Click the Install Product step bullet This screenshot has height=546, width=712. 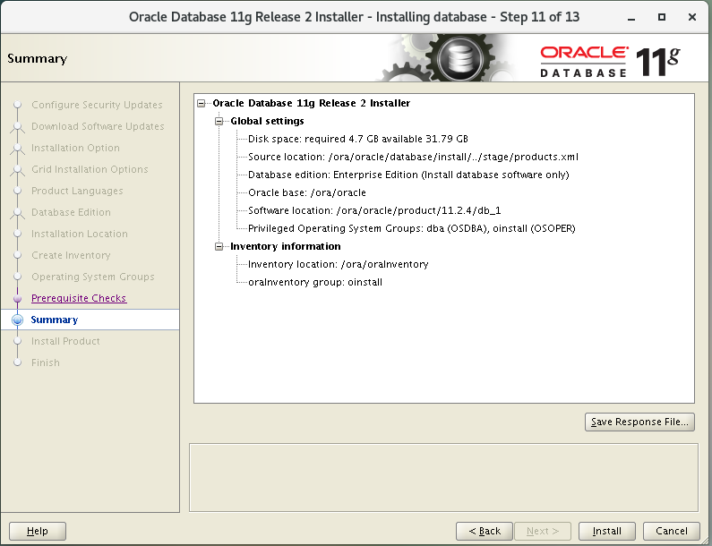18,341
